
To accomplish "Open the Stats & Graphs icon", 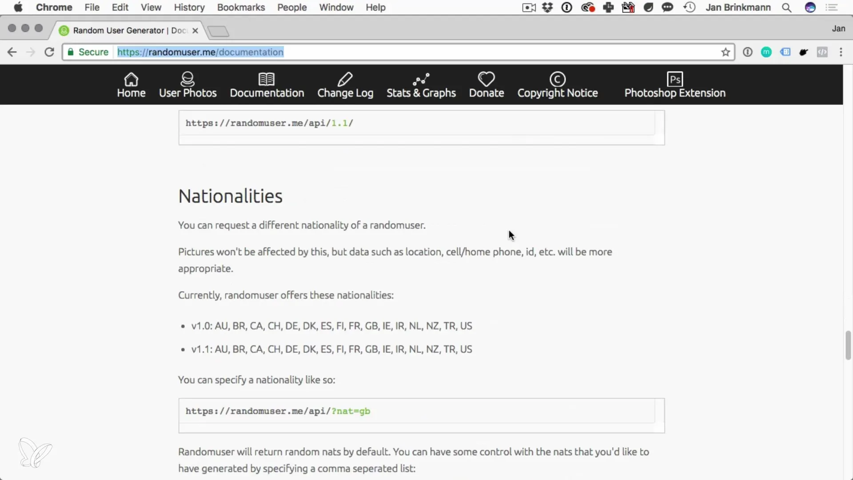I will click(x=421, y=79).
